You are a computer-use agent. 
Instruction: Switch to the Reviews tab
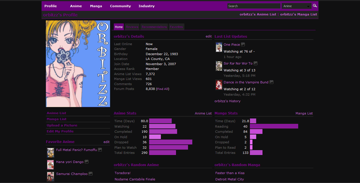pyautogui.click(x=132, y=27)
